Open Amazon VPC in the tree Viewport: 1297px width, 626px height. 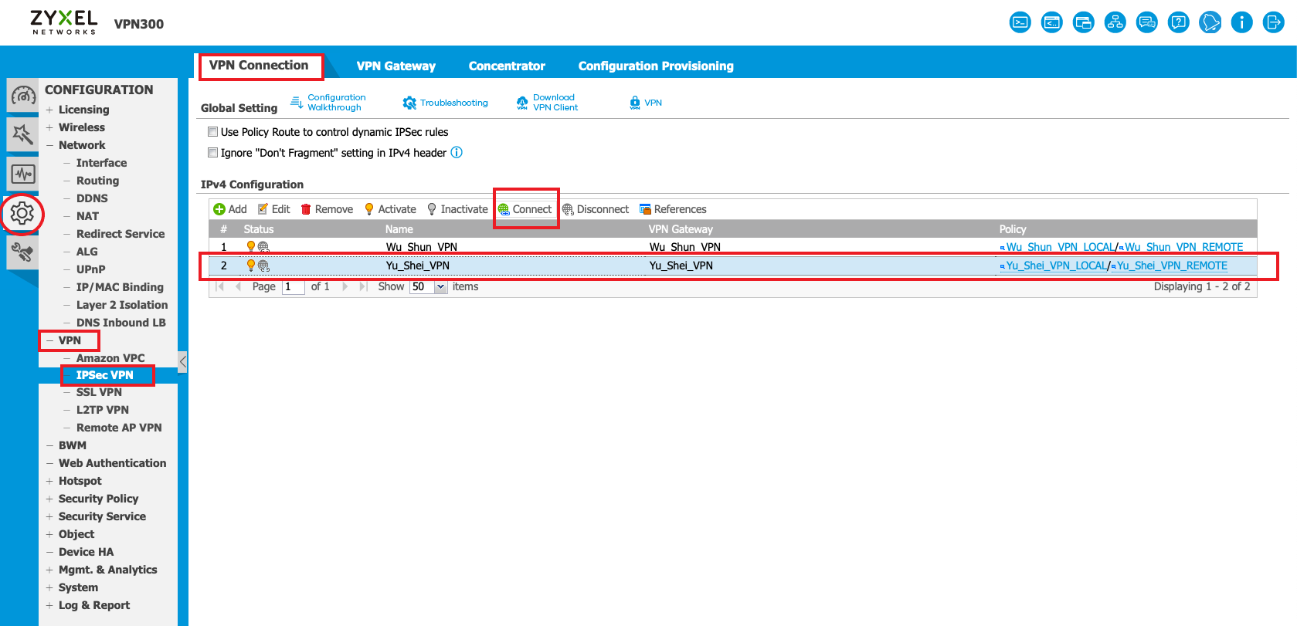point(110,358)
